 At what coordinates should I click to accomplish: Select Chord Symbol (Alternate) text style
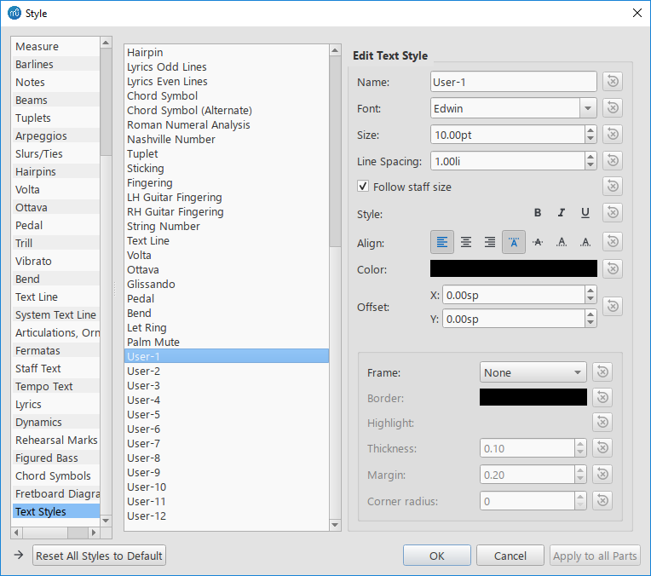coord(227,111)
